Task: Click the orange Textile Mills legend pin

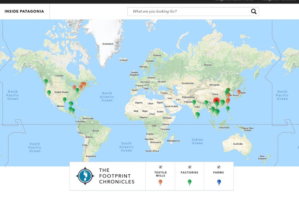Action: [x=161, y=182]
